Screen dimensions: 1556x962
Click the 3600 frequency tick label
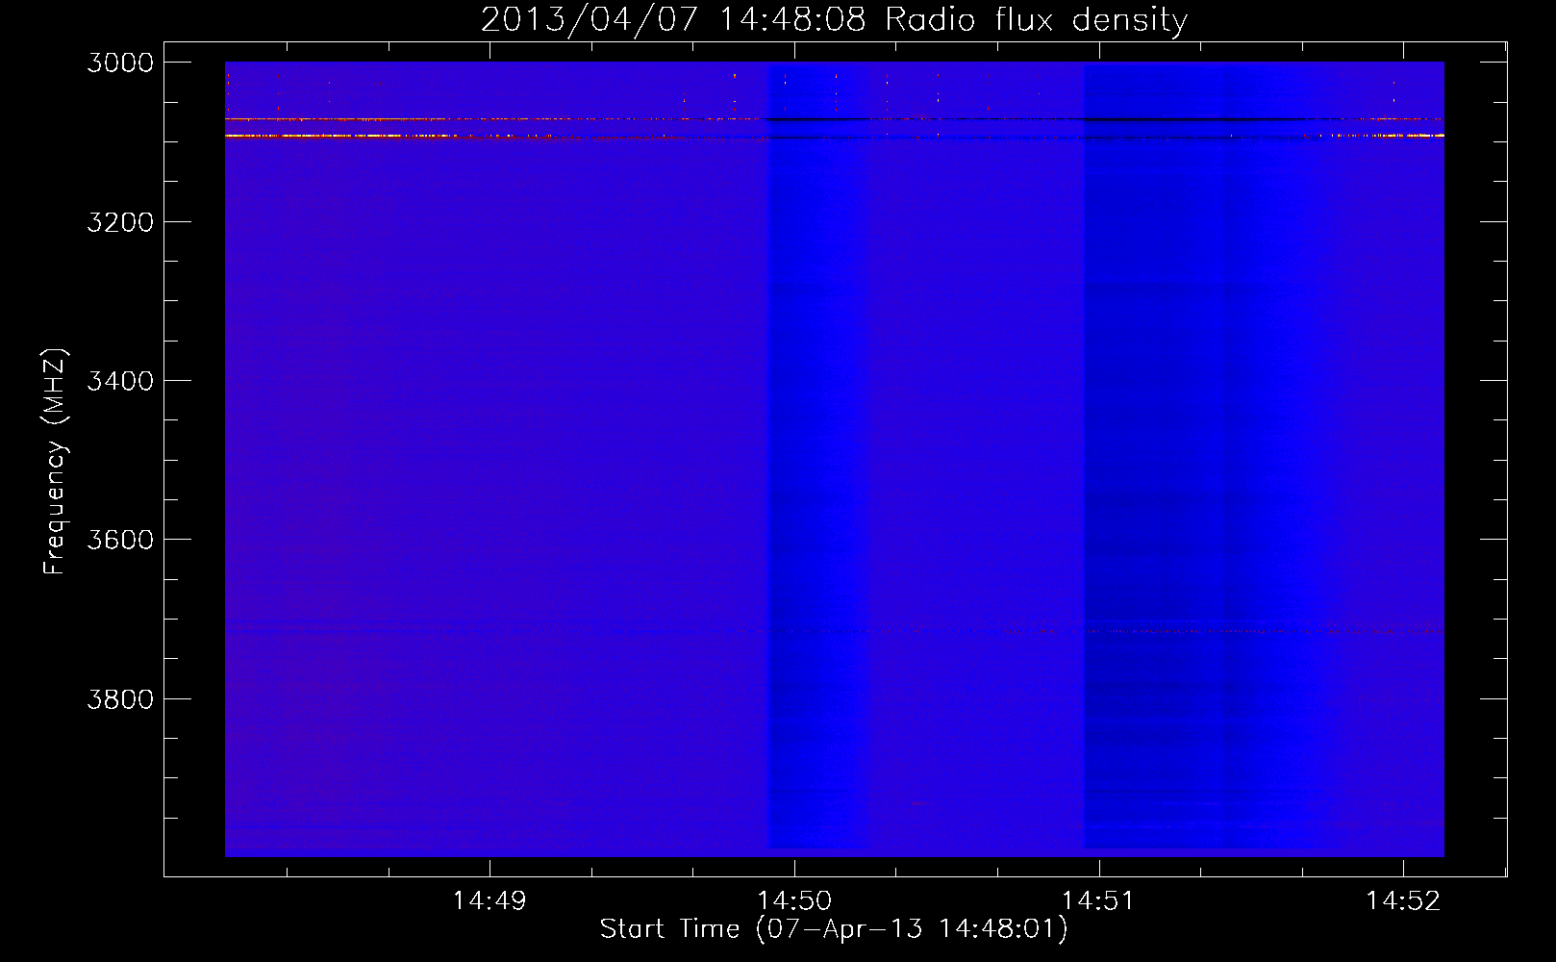point(120,540)
